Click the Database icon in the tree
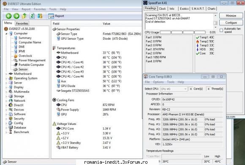Image resolution: width=245 pixels, height=165 pixels. (x=11, y=127)
